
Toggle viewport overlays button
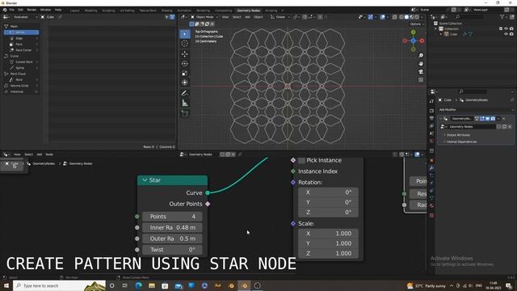coord(382,17)
